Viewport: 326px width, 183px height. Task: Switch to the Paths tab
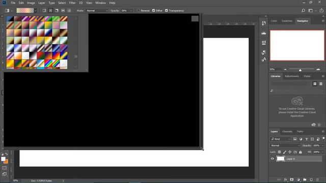pos(300,132)
